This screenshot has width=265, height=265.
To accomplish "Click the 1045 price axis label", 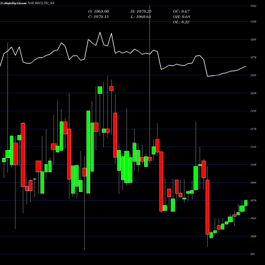I will [x=253, y=218].
